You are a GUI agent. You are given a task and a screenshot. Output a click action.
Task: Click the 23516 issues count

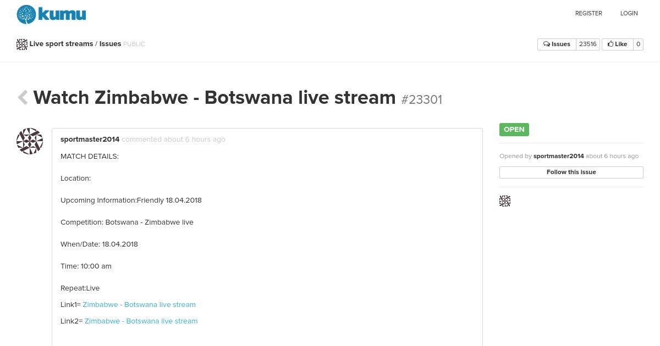point(587,44)
